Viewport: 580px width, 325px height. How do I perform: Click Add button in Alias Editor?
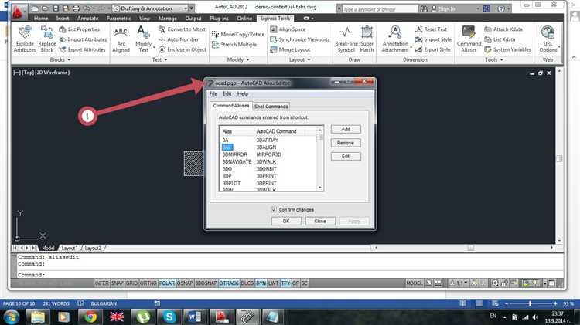(x=346, y=129)
